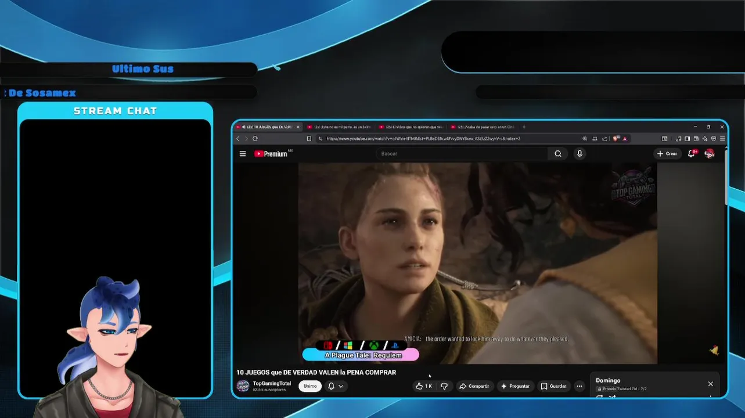
Task: Open the browser hamburger menu
Action: pyautogui.click(x=722, y=139)
